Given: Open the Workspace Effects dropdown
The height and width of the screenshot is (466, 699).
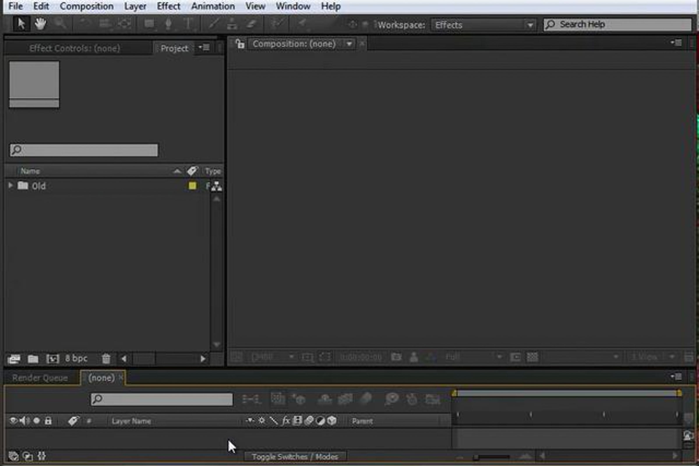Looking at the screenshot, I should 483,25.
